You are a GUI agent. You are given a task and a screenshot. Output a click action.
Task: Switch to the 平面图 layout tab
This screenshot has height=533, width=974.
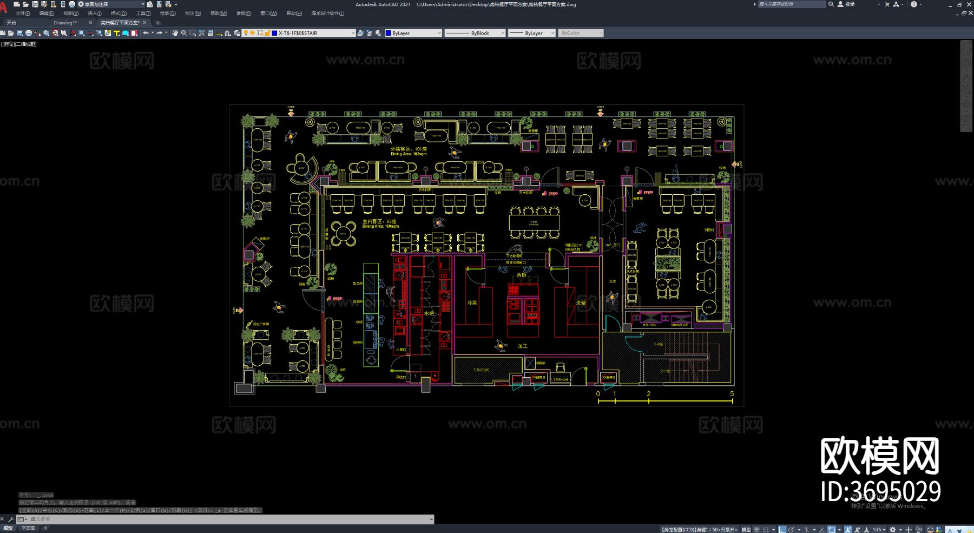point(28,528)
